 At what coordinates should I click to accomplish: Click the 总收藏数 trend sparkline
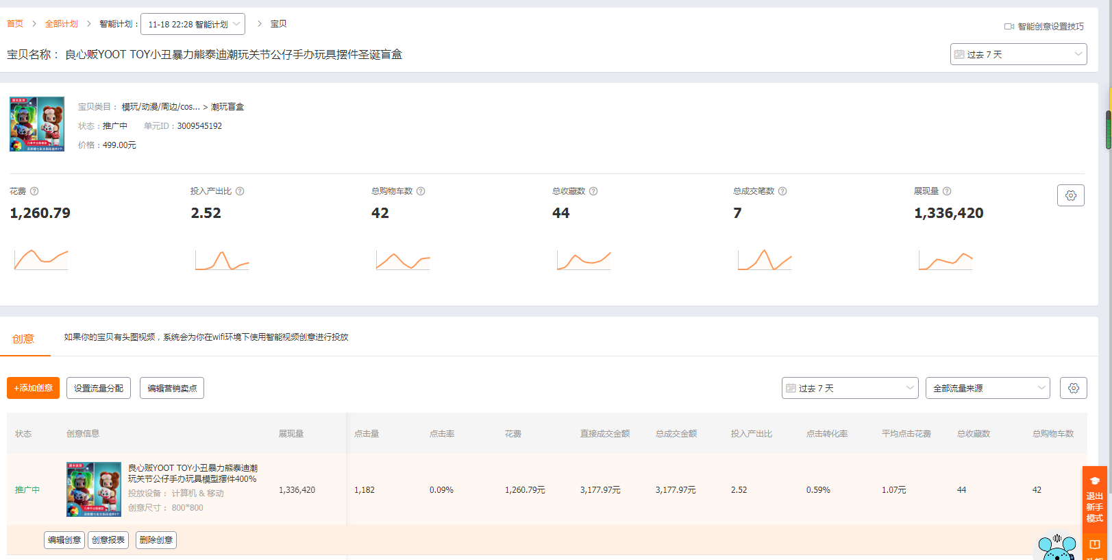point(584,260)
